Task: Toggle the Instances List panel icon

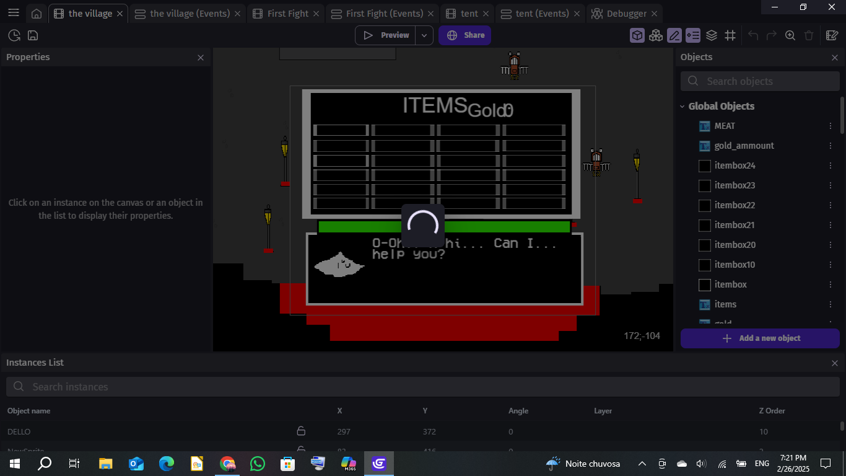Action: click(693, 35)
